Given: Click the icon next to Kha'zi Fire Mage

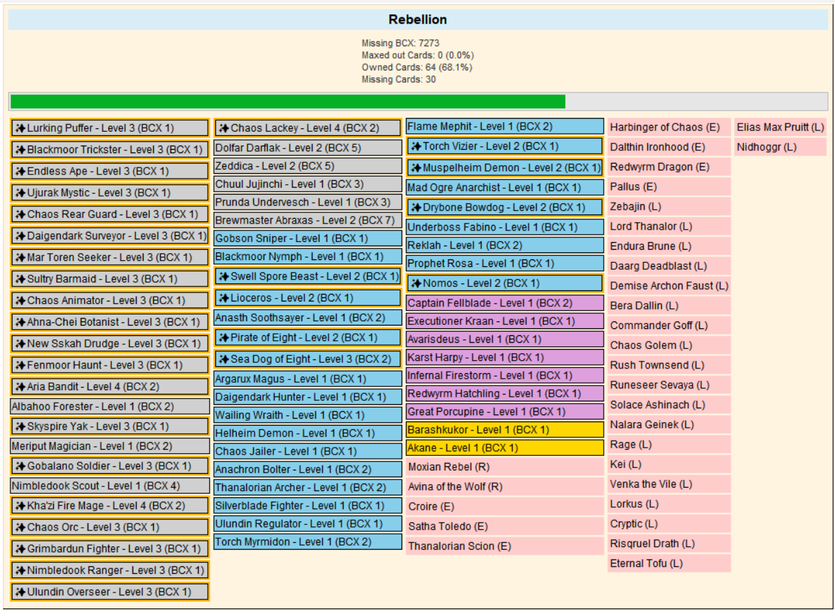Looking at the screenshot, I should coord(20,506).
